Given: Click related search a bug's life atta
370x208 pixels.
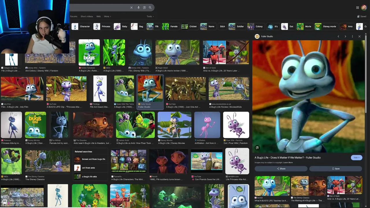Looking at the screenshot, I should (90, 177).
